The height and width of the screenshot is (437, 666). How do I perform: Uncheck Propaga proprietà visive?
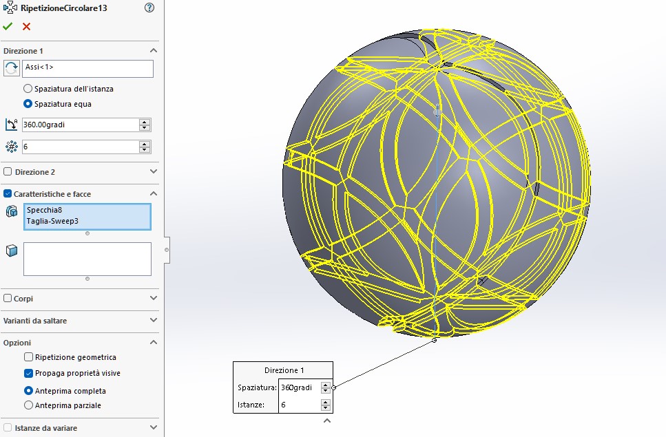pyautogui.click(x=28, y=374)
